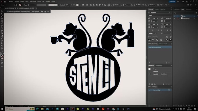Click the Opacidad label in control bar

click(62, 5)
